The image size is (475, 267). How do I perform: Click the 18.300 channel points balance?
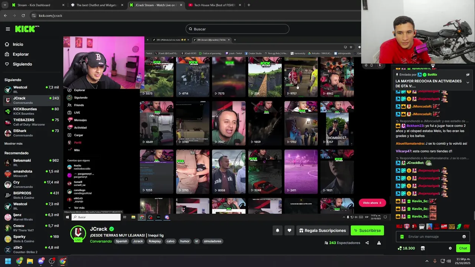[x=406, y=248]
